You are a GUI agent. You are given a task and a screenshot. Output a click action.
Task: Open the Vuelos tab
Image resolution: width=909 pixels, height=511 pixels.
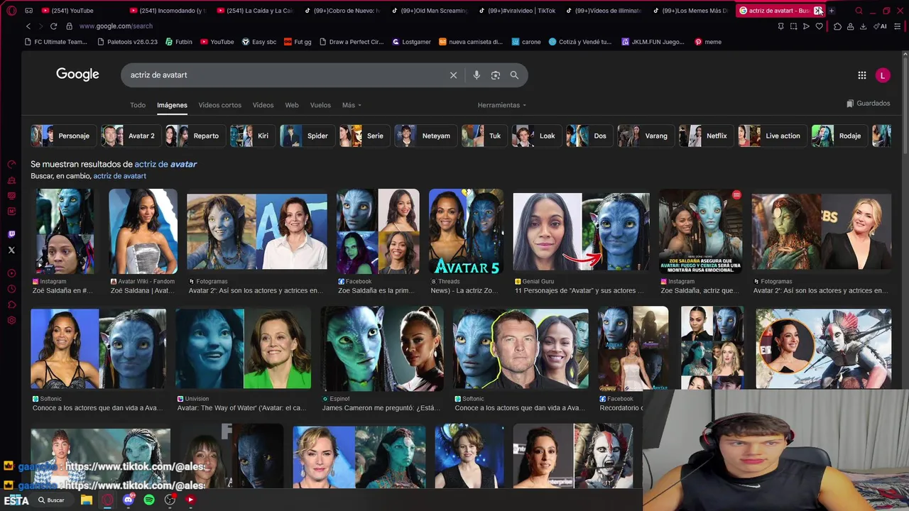pyautogui.click(x=320, y=105)
